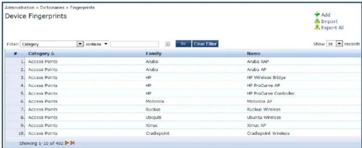Click the Ubiquiti family cell
The height and width of the screenshot is (148, 362).
click(153, 117)
